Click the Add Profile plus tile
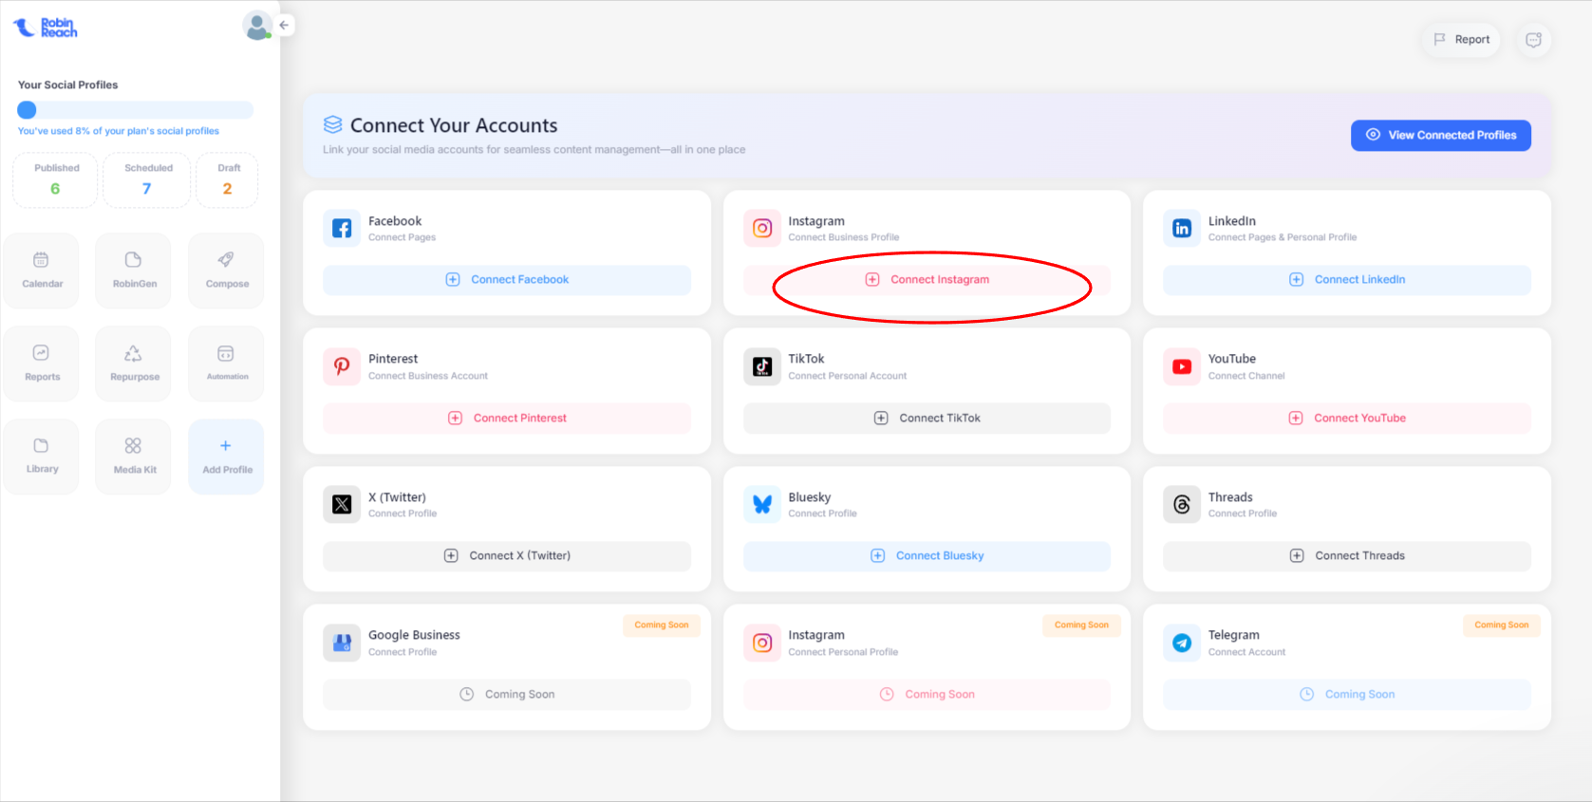This screenshot has width=1592, height=802. 227,457
